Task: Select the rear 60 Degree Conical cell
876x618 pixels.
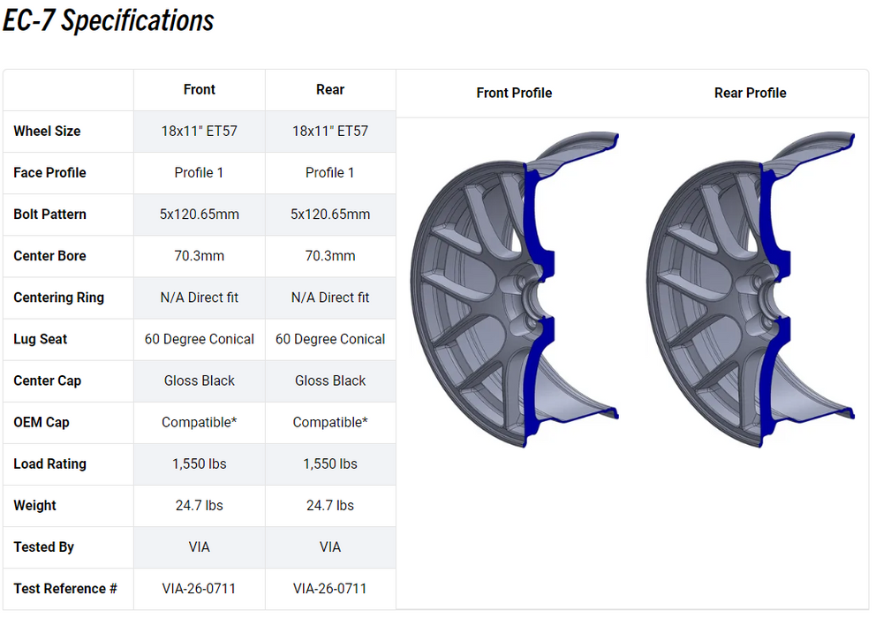Action: (x=330, y=339)
